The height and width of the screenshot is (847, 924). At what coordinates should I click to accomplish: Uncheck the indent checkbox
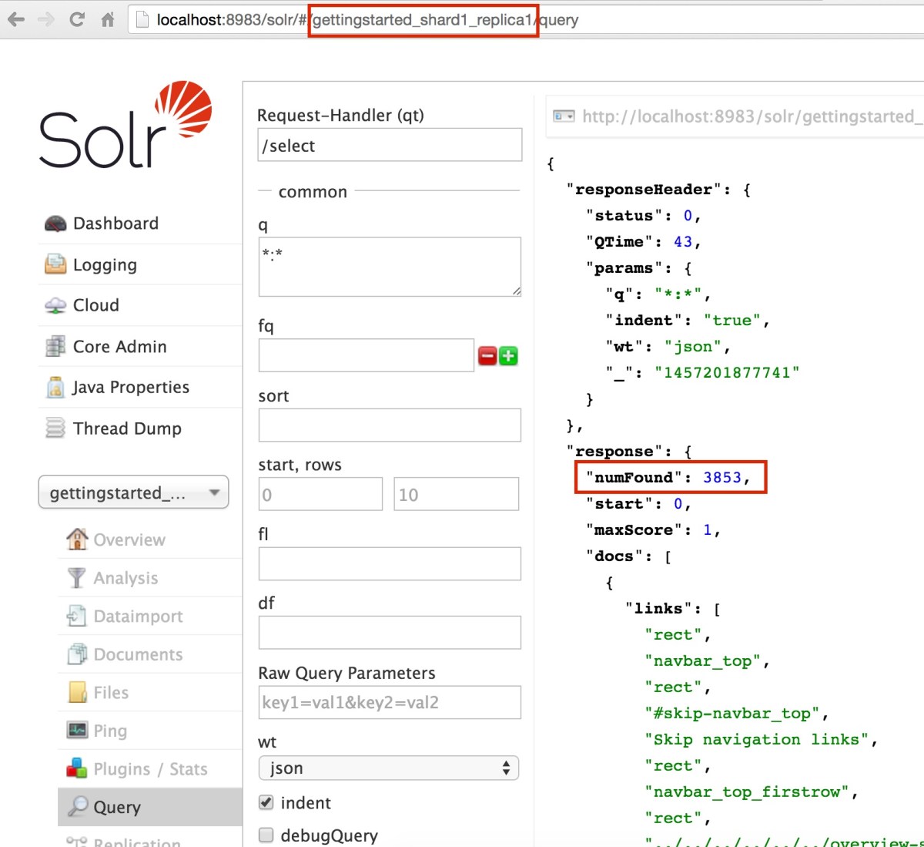(266, 802)
